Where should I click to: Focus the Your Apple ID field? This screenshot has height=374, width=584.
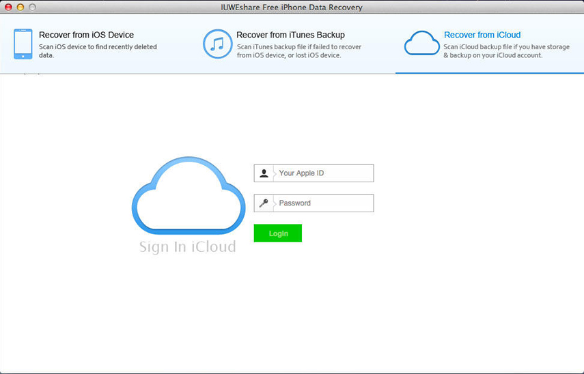[x=314, y=173]
